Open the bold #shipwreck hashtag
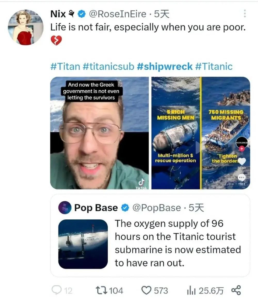The image size is (258, 302). [165, 66]
